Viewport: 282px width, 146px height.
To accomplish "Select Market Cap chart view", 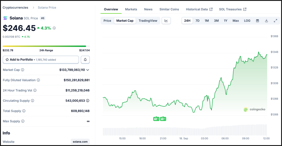I will 125,21.
